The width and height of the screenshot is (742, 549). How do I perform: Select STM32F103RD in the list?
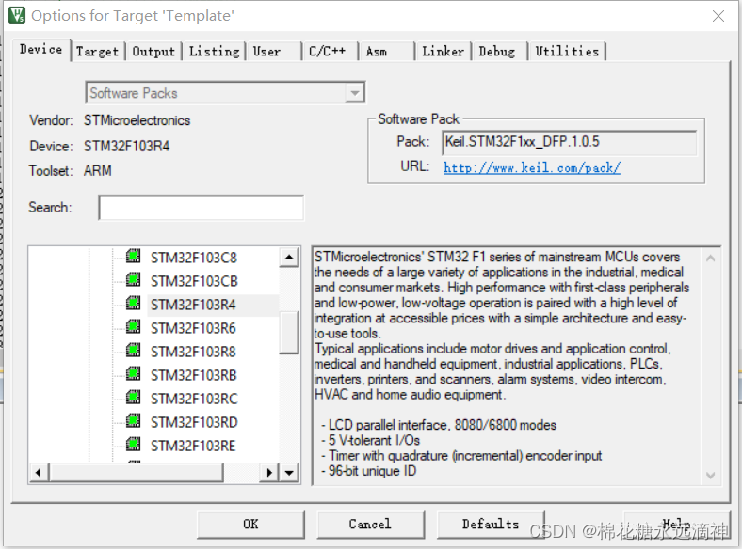(194, 422)
